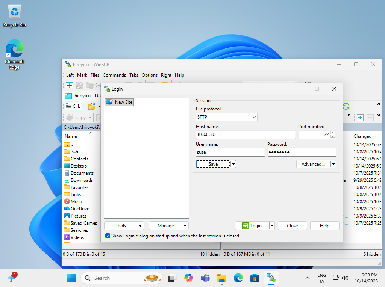385x287 pixels.
Task: Expand the Manage dropdown button
Action: click(x=168, y=225)
